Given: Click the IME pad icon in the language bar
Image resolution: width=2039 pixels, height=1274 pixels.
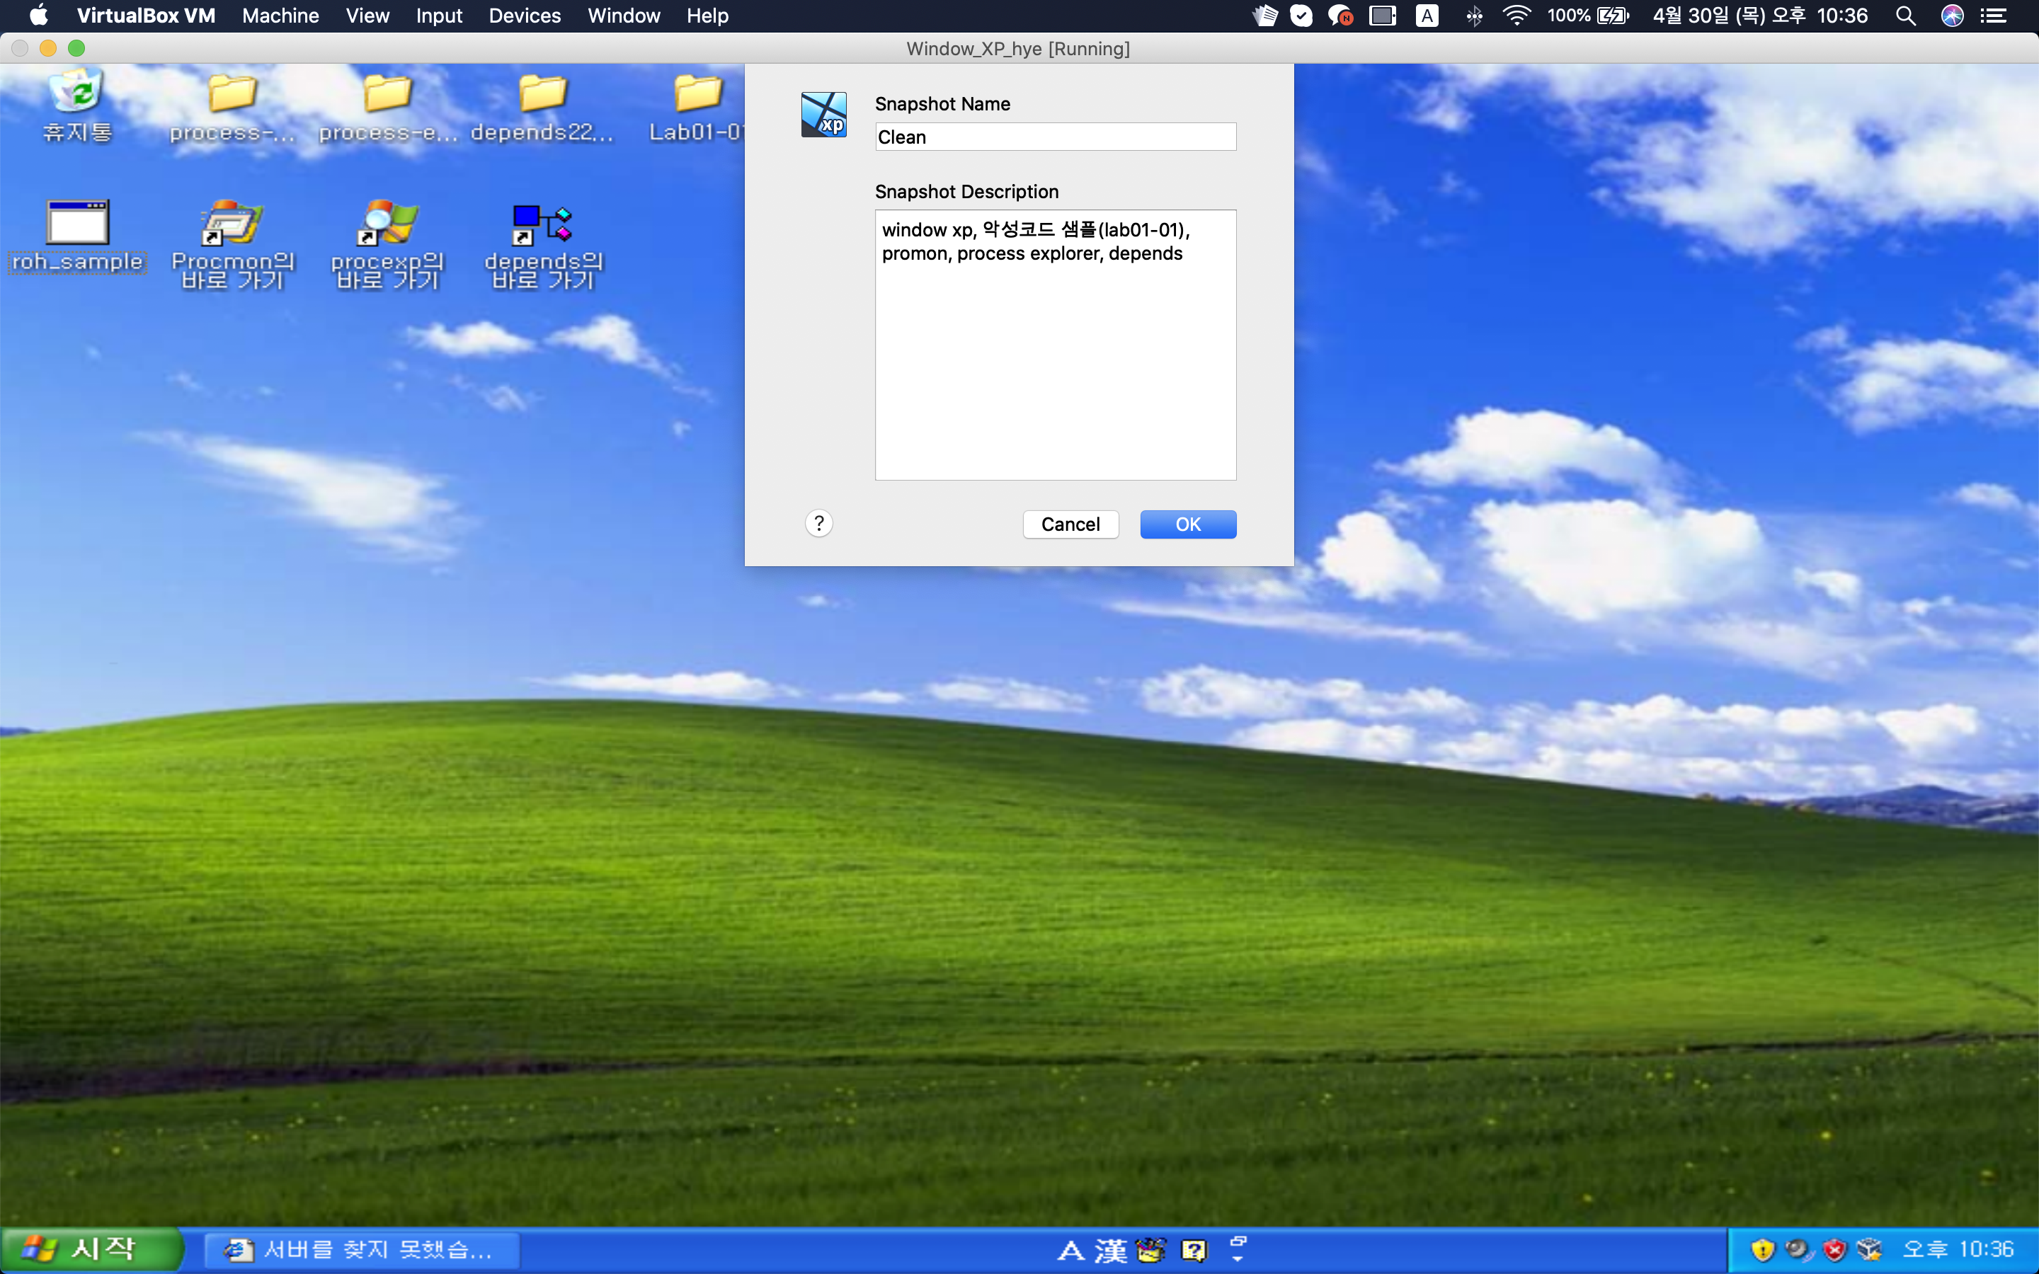Looking at the screenshot, I should 1151,1251.
